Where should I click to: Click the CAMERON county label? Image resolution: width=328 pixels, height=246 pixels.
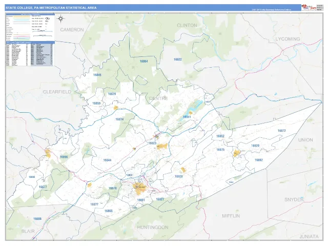point(72,30)
